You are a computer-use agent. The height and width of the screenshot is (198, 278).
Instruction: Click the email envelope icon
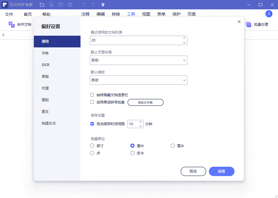click(x=61, y=5)
